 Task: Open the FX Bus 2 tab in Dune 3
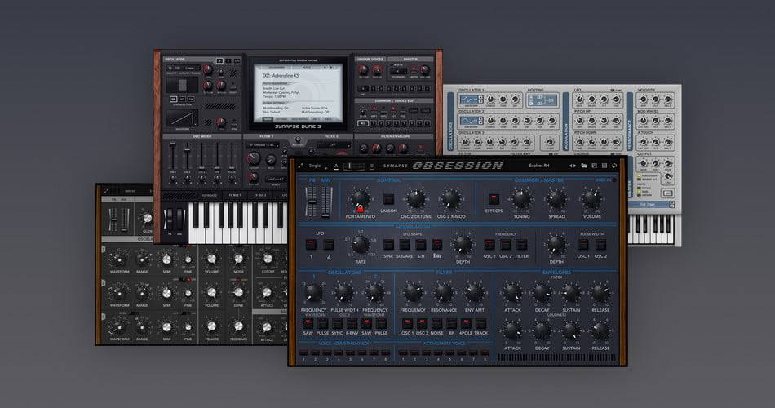pyautogui.click(x=260, y=195)
